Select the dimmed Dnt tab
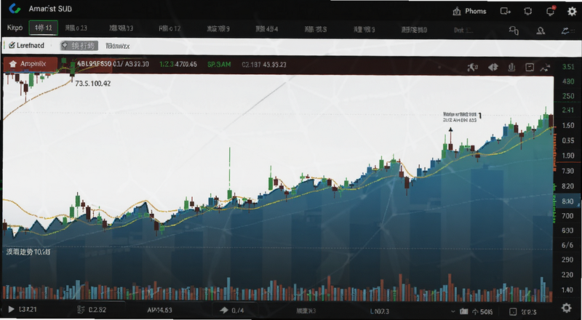The image size is (582, 320). [x=463, y=30]
